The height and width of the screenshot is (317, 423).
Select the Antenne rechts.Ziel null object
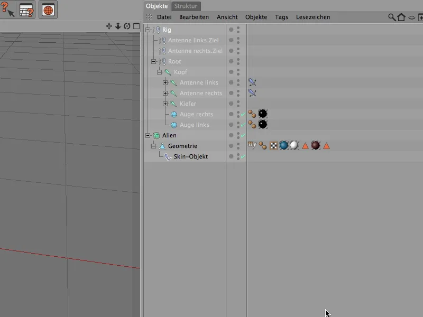pyautogui.click(x=195, y=51)
